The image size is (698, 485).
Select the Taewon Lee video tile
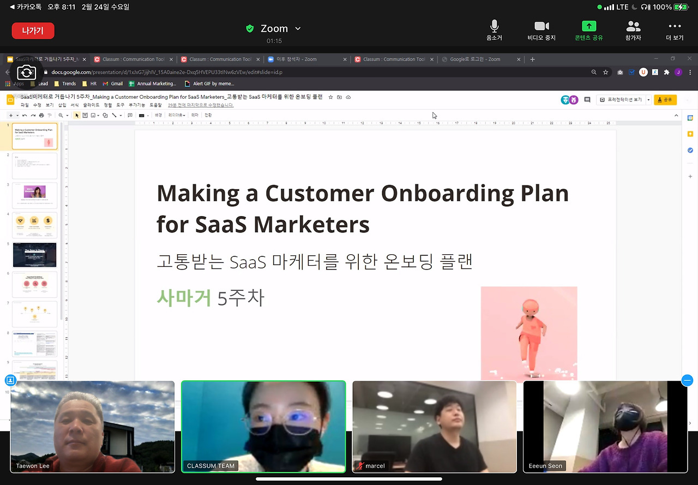pos(93,427)
